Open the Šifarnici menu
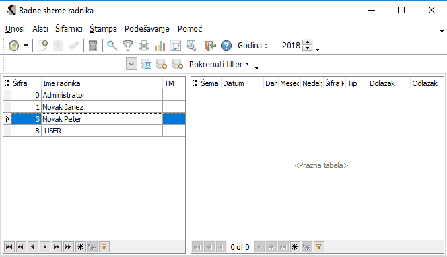The image size is (447, 257). [69, 29]
